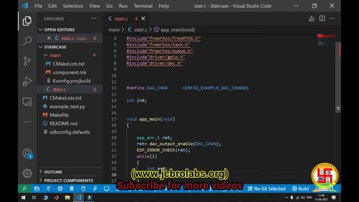The image size is (359, 202).
Task: Open the Explorer view in activity bar
Action: tap(27, 21)
